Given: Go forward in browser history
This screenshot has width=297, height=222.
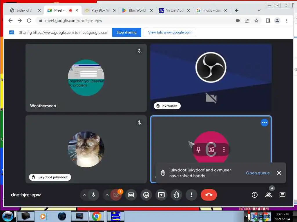Looking at the screenshot, I should point(20,21).
